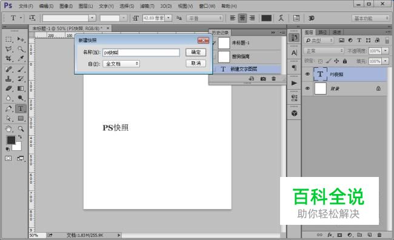Open the 3D cube panel icon
394x240 pixels.
coord(294,113)
